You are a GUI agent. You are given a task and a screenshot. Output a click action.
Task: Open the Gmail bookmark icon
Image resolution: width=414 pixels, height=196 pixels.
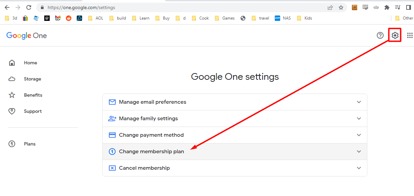(58, 18)
